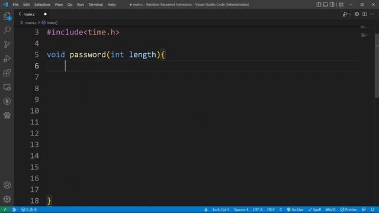Click the errors and warnings counter

29,209
